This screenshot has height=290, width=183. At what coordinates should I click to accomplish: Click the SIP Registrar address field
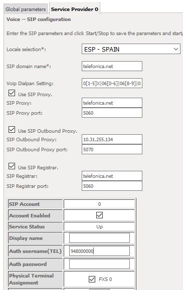pos(112,176)
